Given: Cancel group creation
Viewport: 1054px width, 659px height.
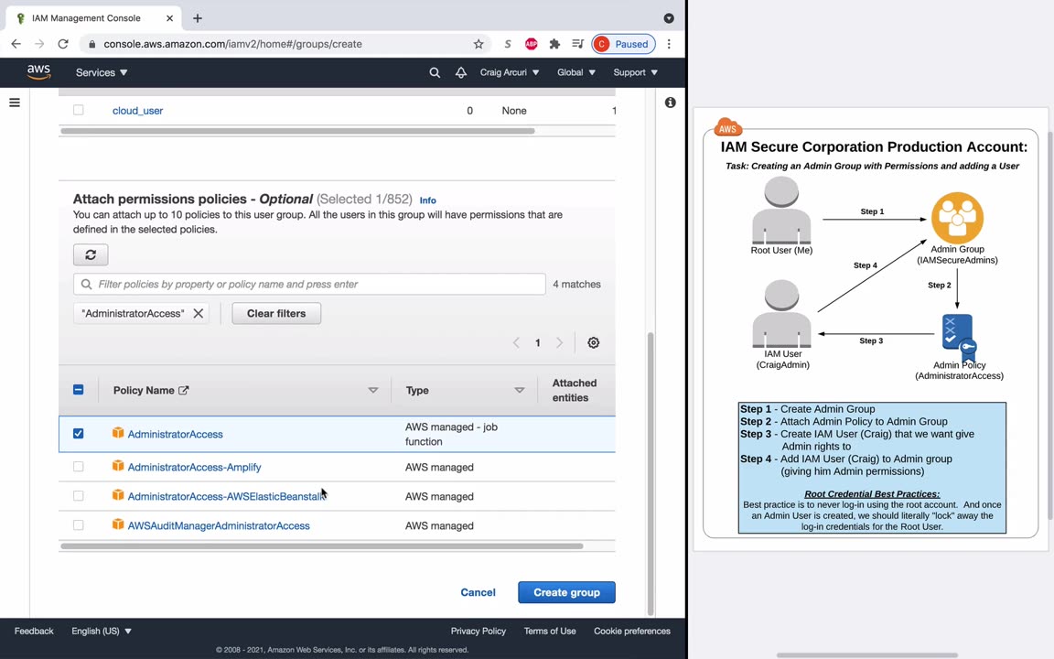Looking at the screenshot, I should point(478,592).
